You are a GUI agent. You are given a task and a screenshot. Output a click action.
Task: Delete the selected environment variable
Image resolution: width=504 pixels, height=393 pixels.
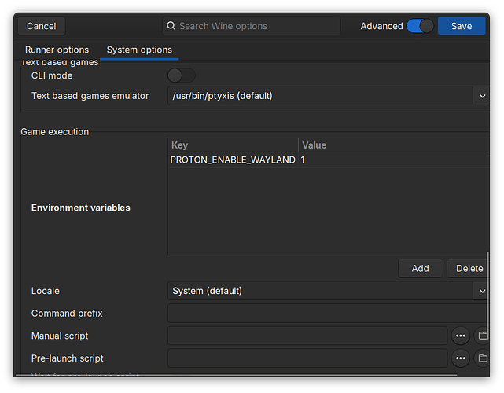coord(469,268)
